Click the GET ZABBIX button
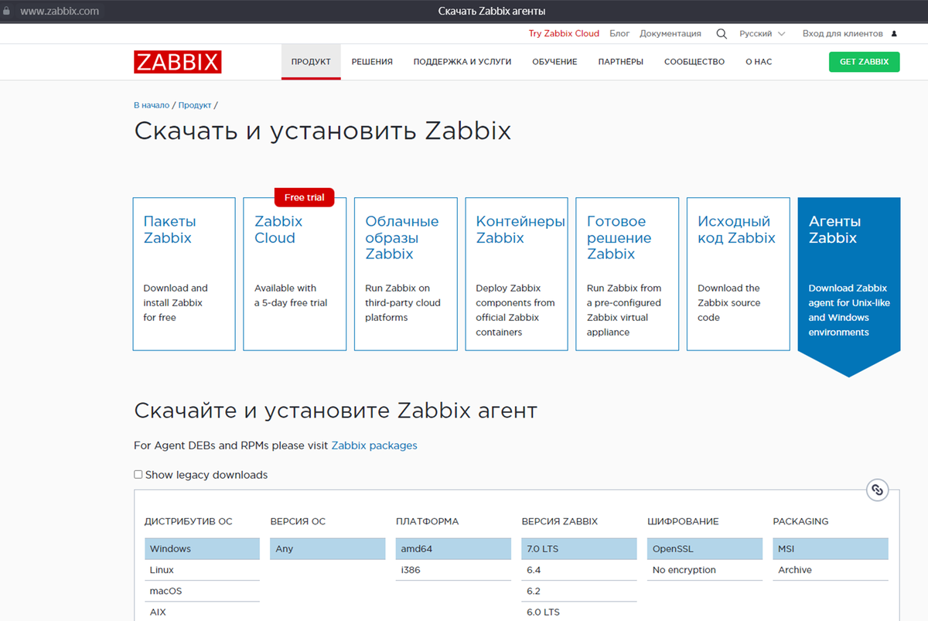Screen dimensions: 928x621 [864, 62]
